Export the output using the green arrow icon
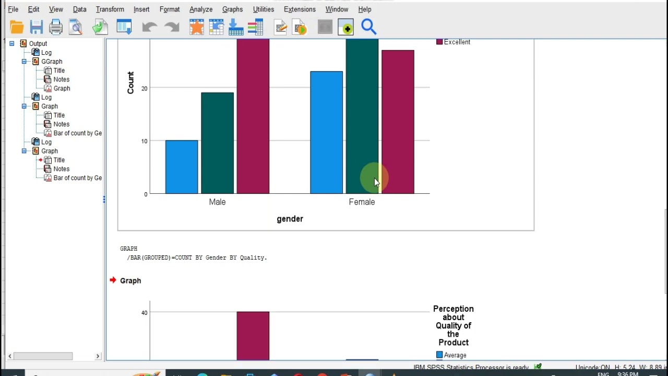Viewport: 668px width, 376px height. pos(100,27)
